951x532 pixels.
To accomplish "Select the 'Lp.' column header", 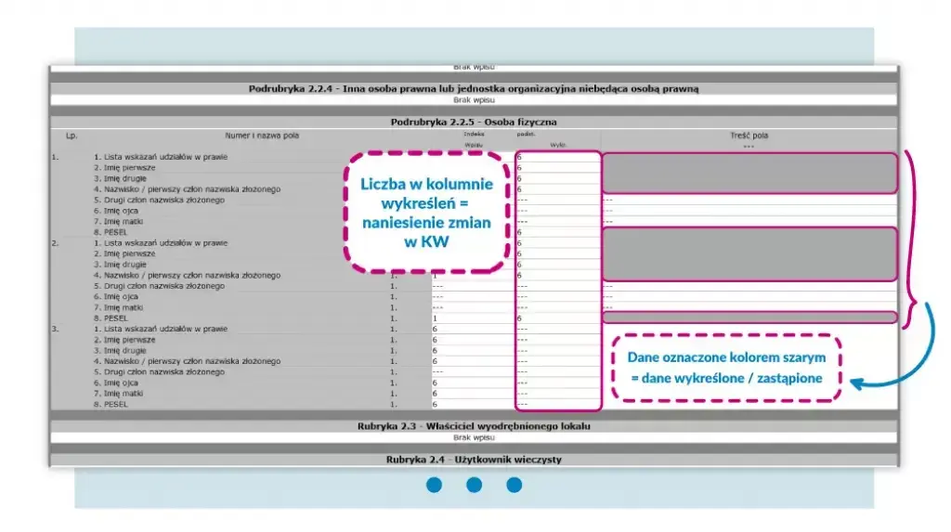I will click(72, 136).
